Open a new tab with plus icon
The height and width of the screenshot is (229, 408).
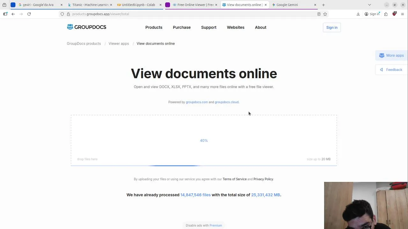coord(323,5)
